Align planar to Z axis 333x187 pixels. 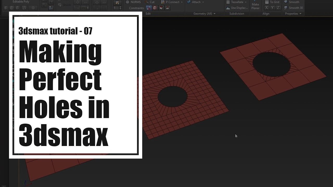pos(278,8)
